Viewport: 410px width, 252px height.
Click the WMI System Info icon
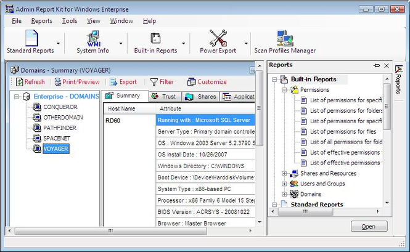93,38
